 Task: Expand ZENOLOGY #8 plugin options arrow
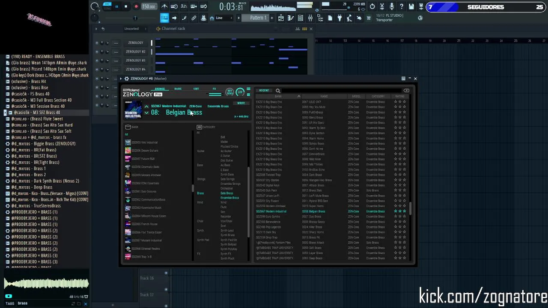[121, 79]
